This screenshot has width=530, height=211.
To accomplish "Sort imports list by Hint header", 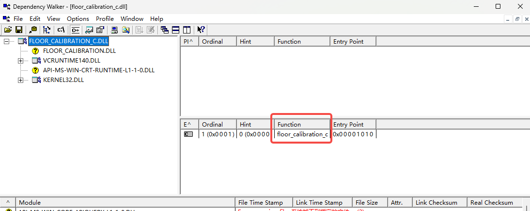I will click(255, 42).
